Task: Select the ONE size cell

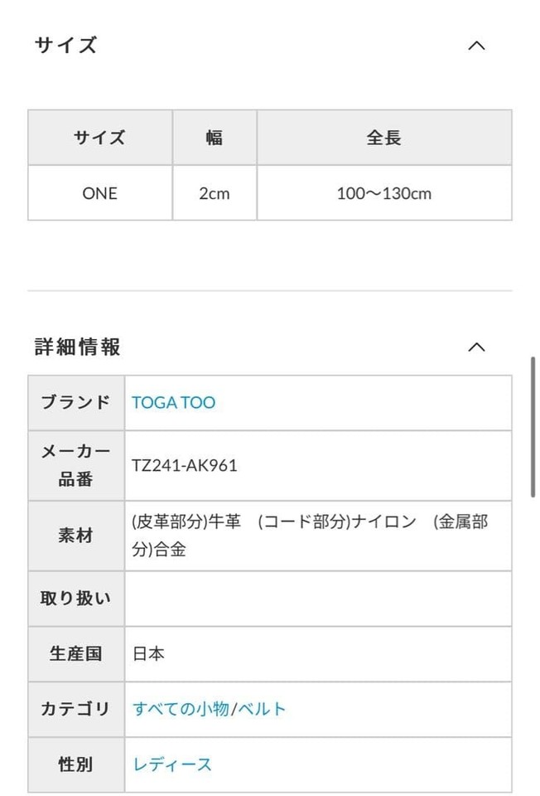Action: [100, 193]
